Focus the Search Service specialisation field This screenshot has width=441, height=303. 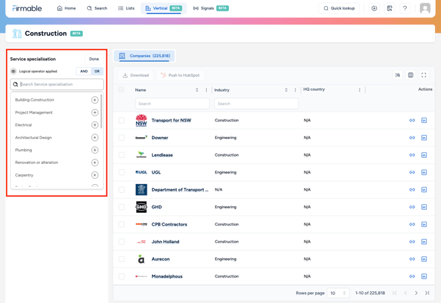tap(57, 84)
